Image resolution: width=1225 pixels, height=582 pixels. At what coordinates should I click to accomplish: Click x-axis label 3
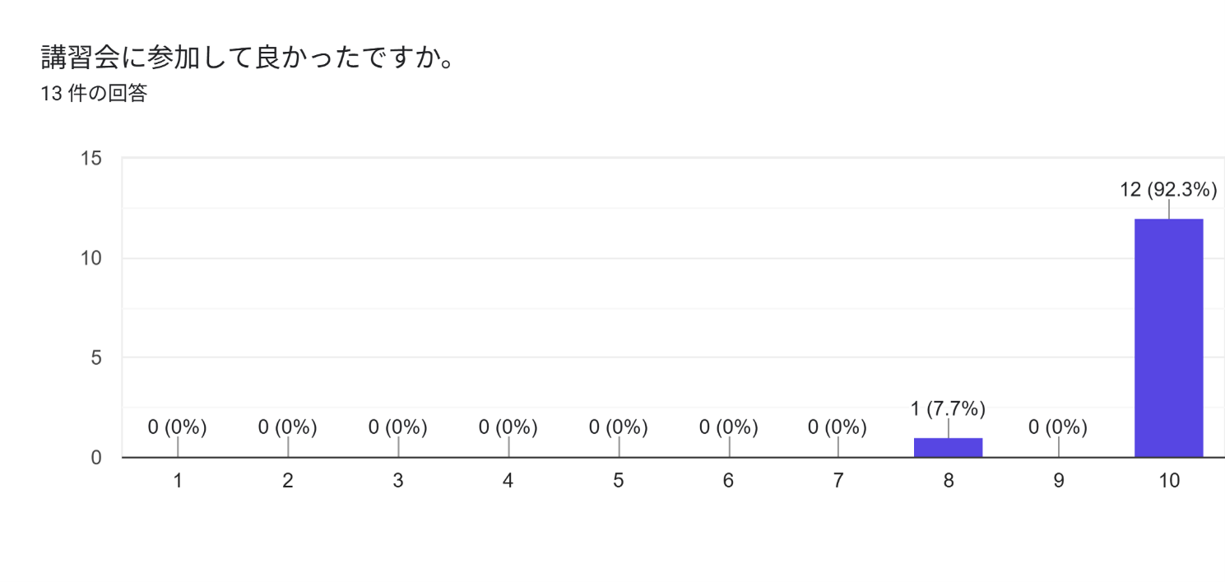pyautogui.click(x=398, y=481)
